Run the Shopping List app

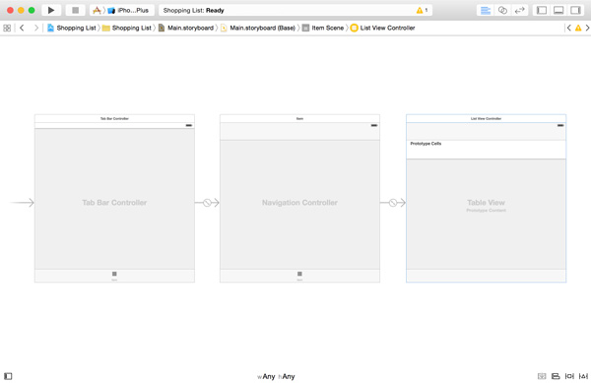[51, 10]
